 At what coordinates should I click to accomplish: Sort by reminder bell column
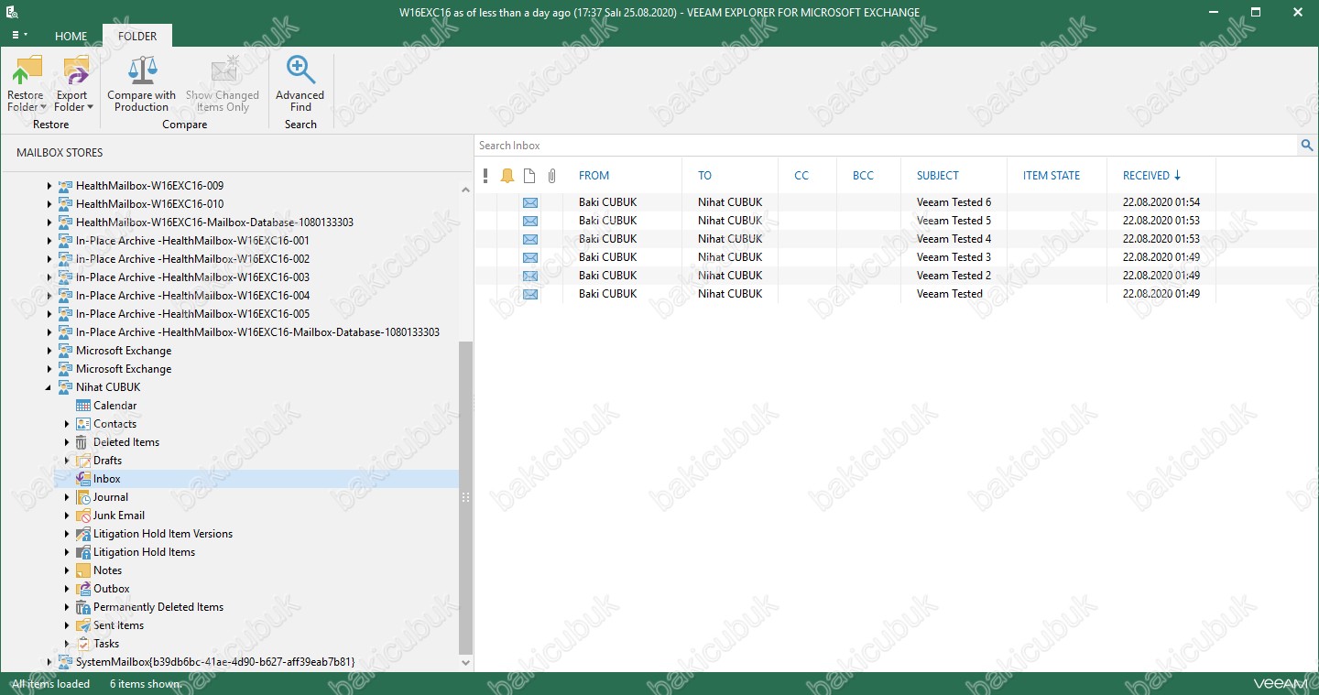(507, 176)
